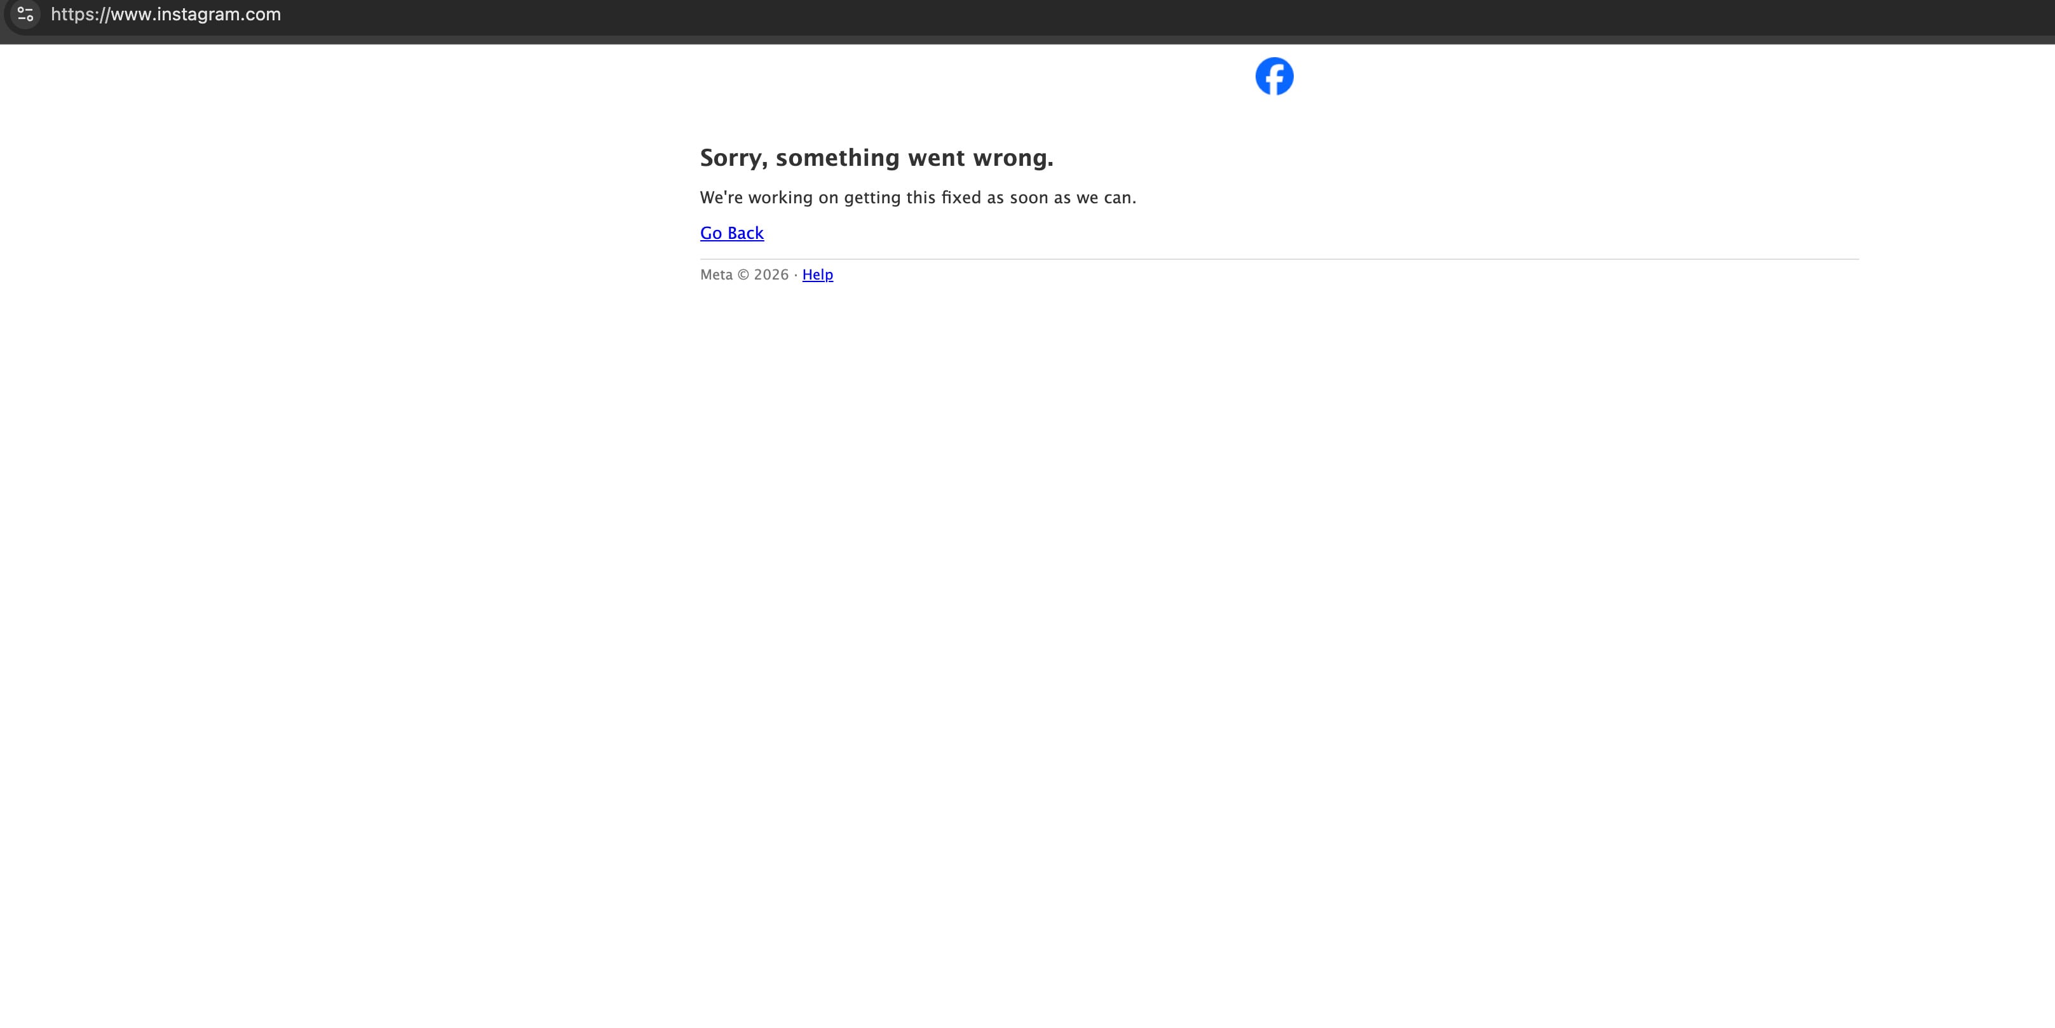Click the word 'something' in the heading
The image size is (2055, 1028).
pyautogui.click(x=838, y=158)
